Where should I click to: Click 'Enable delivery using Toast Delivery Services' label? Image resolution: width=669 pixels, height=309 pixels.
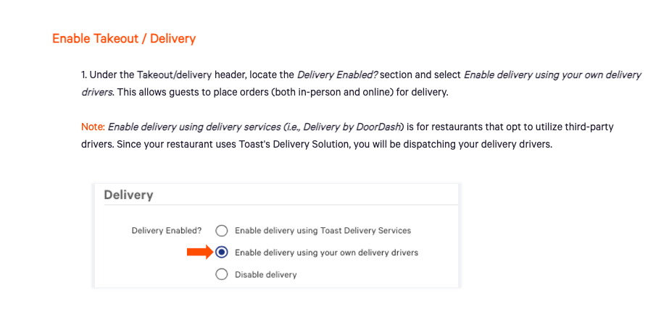point(323,230)
